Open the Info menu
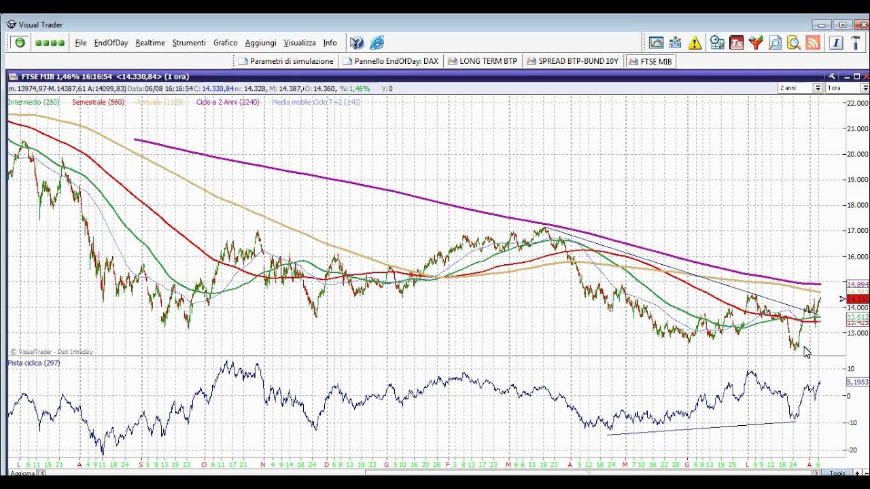 pos(330,43)
